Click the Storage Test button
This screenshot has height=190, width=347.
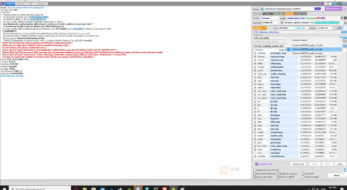click(x=298, y=164)
